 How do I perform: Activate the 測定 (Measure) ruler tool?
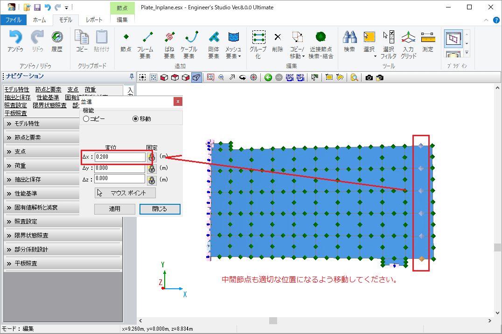click(428, 41)
